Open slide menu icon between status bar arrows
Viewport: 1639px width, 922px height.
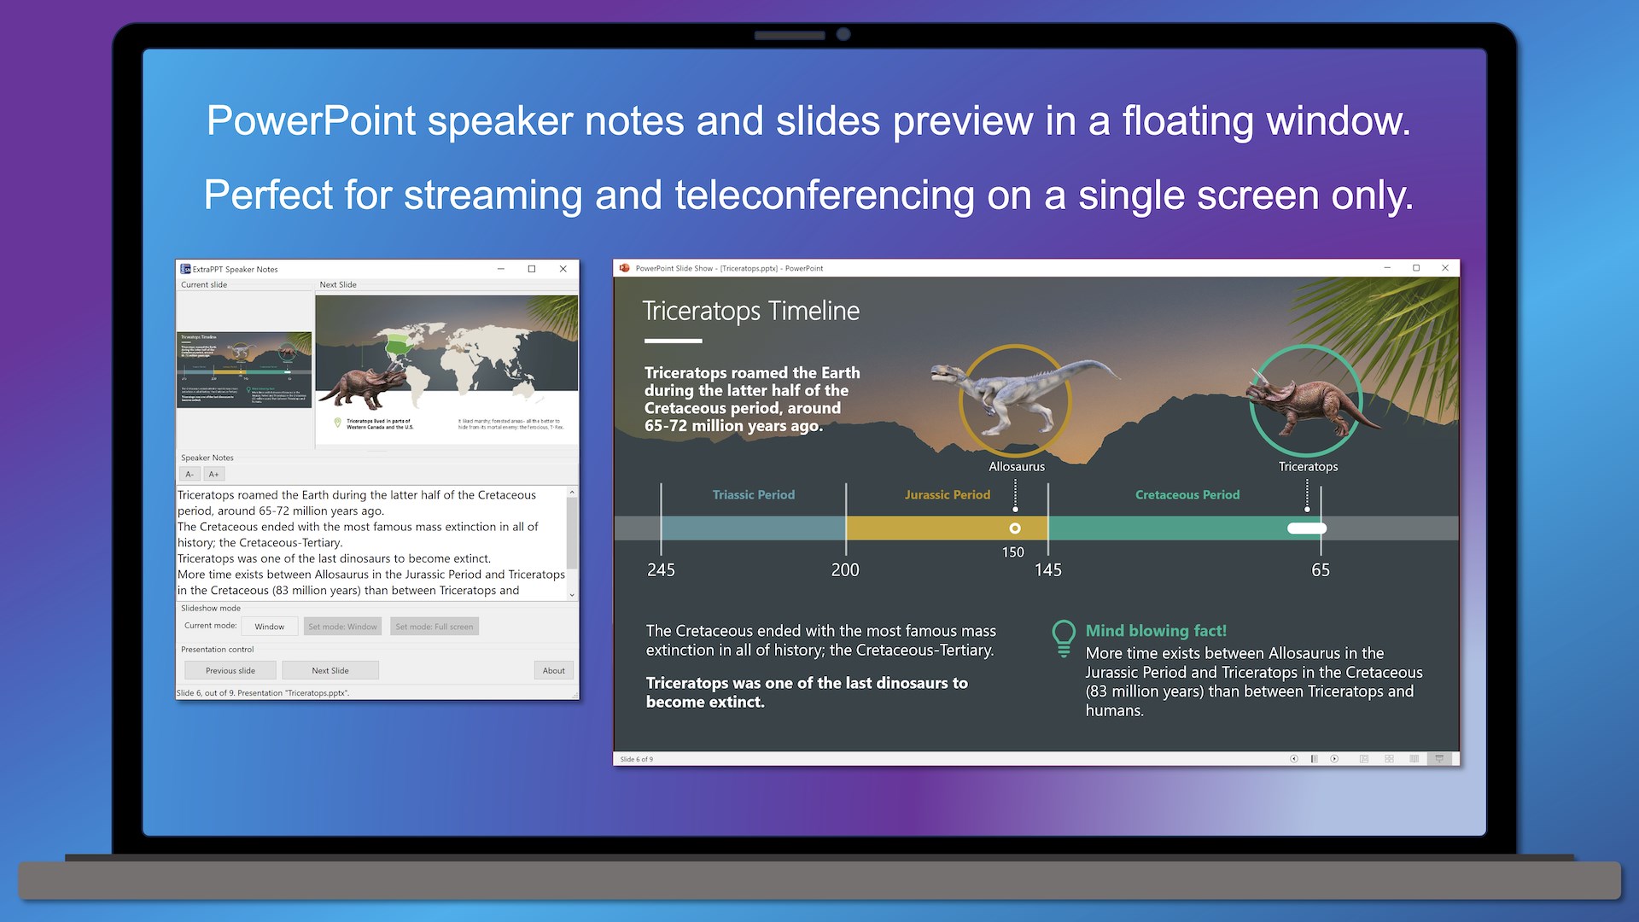coord(1315,759)
